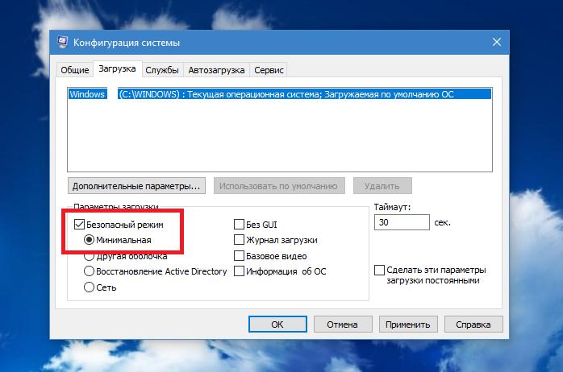The image size is (563, 372).
Task: Open help with the Справка button
Action: click(x=473, y=324)
